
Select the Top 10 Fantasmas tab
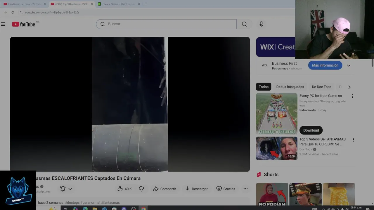71,4
